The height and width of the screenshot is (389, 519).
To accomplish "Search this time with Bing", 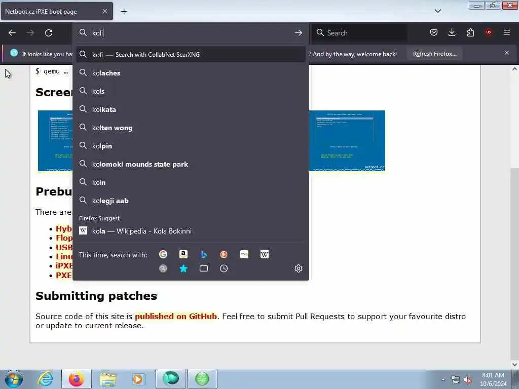I will pos(204,254).
